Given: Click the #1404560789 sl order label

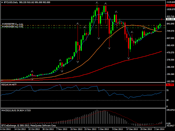Looking at the screenshot, I should click(x=13, y=24).
